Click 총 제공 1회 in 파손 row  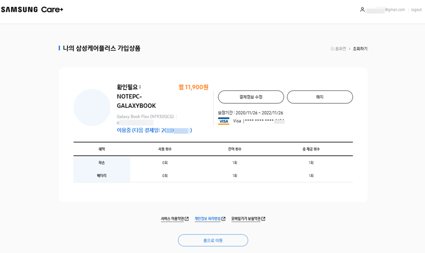point(311,163)
